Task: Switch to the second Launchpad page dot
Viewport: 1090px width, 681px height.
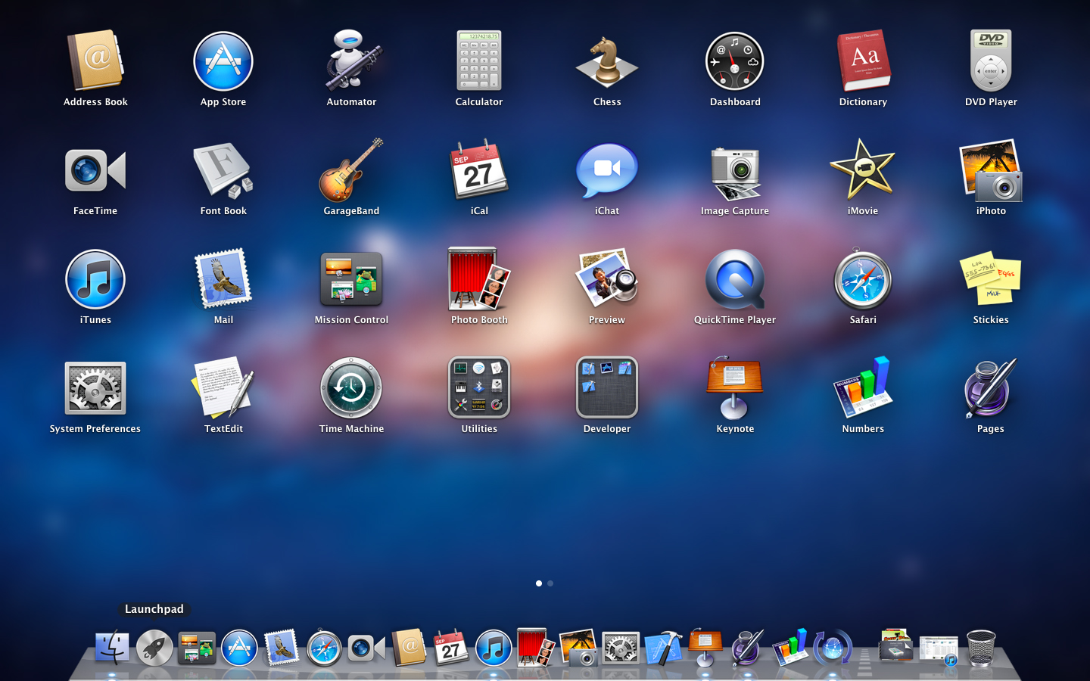Action: click(550, 583)
